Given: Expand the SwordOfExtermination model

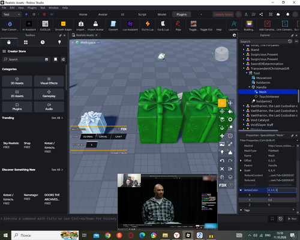Looking at the screenshot, I should [x=244, y=64].
